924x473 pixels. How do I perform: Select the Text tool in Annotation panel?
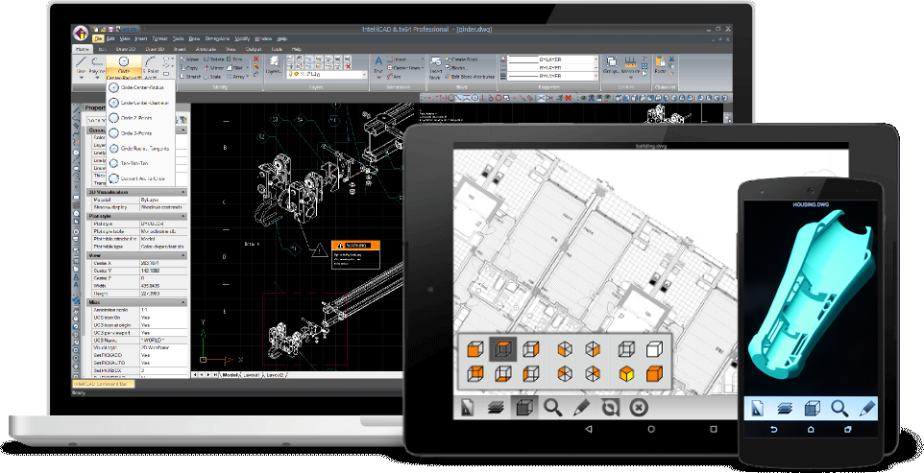[378, 66]
